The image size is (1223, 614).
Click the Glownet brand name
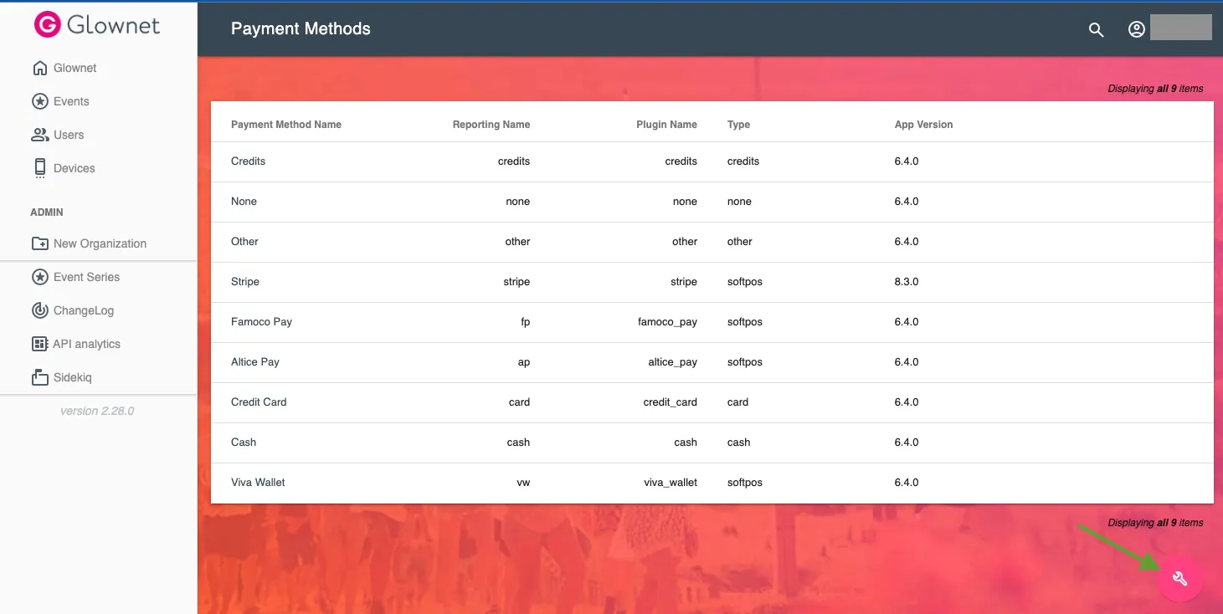[113, 25]
